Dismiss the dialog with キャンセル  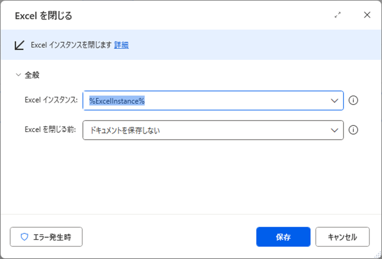click(x=342, y=237)
